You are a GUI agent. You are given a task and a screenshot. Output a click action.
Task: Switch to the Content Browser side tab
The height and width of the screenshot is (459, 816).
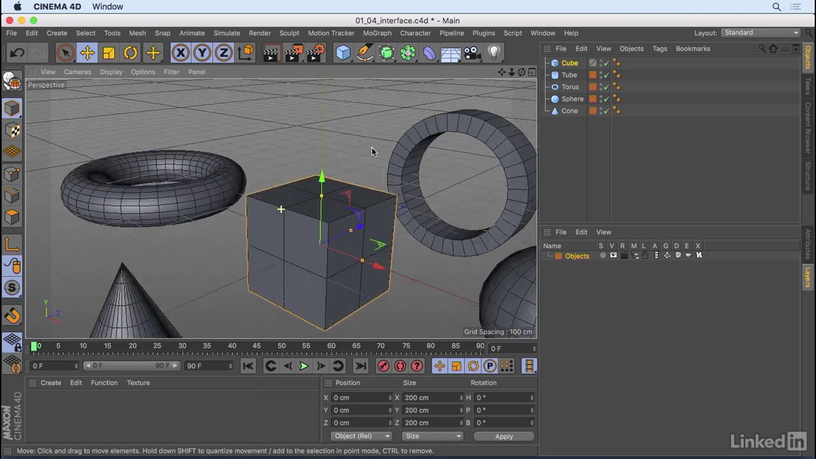coord(808,127)
